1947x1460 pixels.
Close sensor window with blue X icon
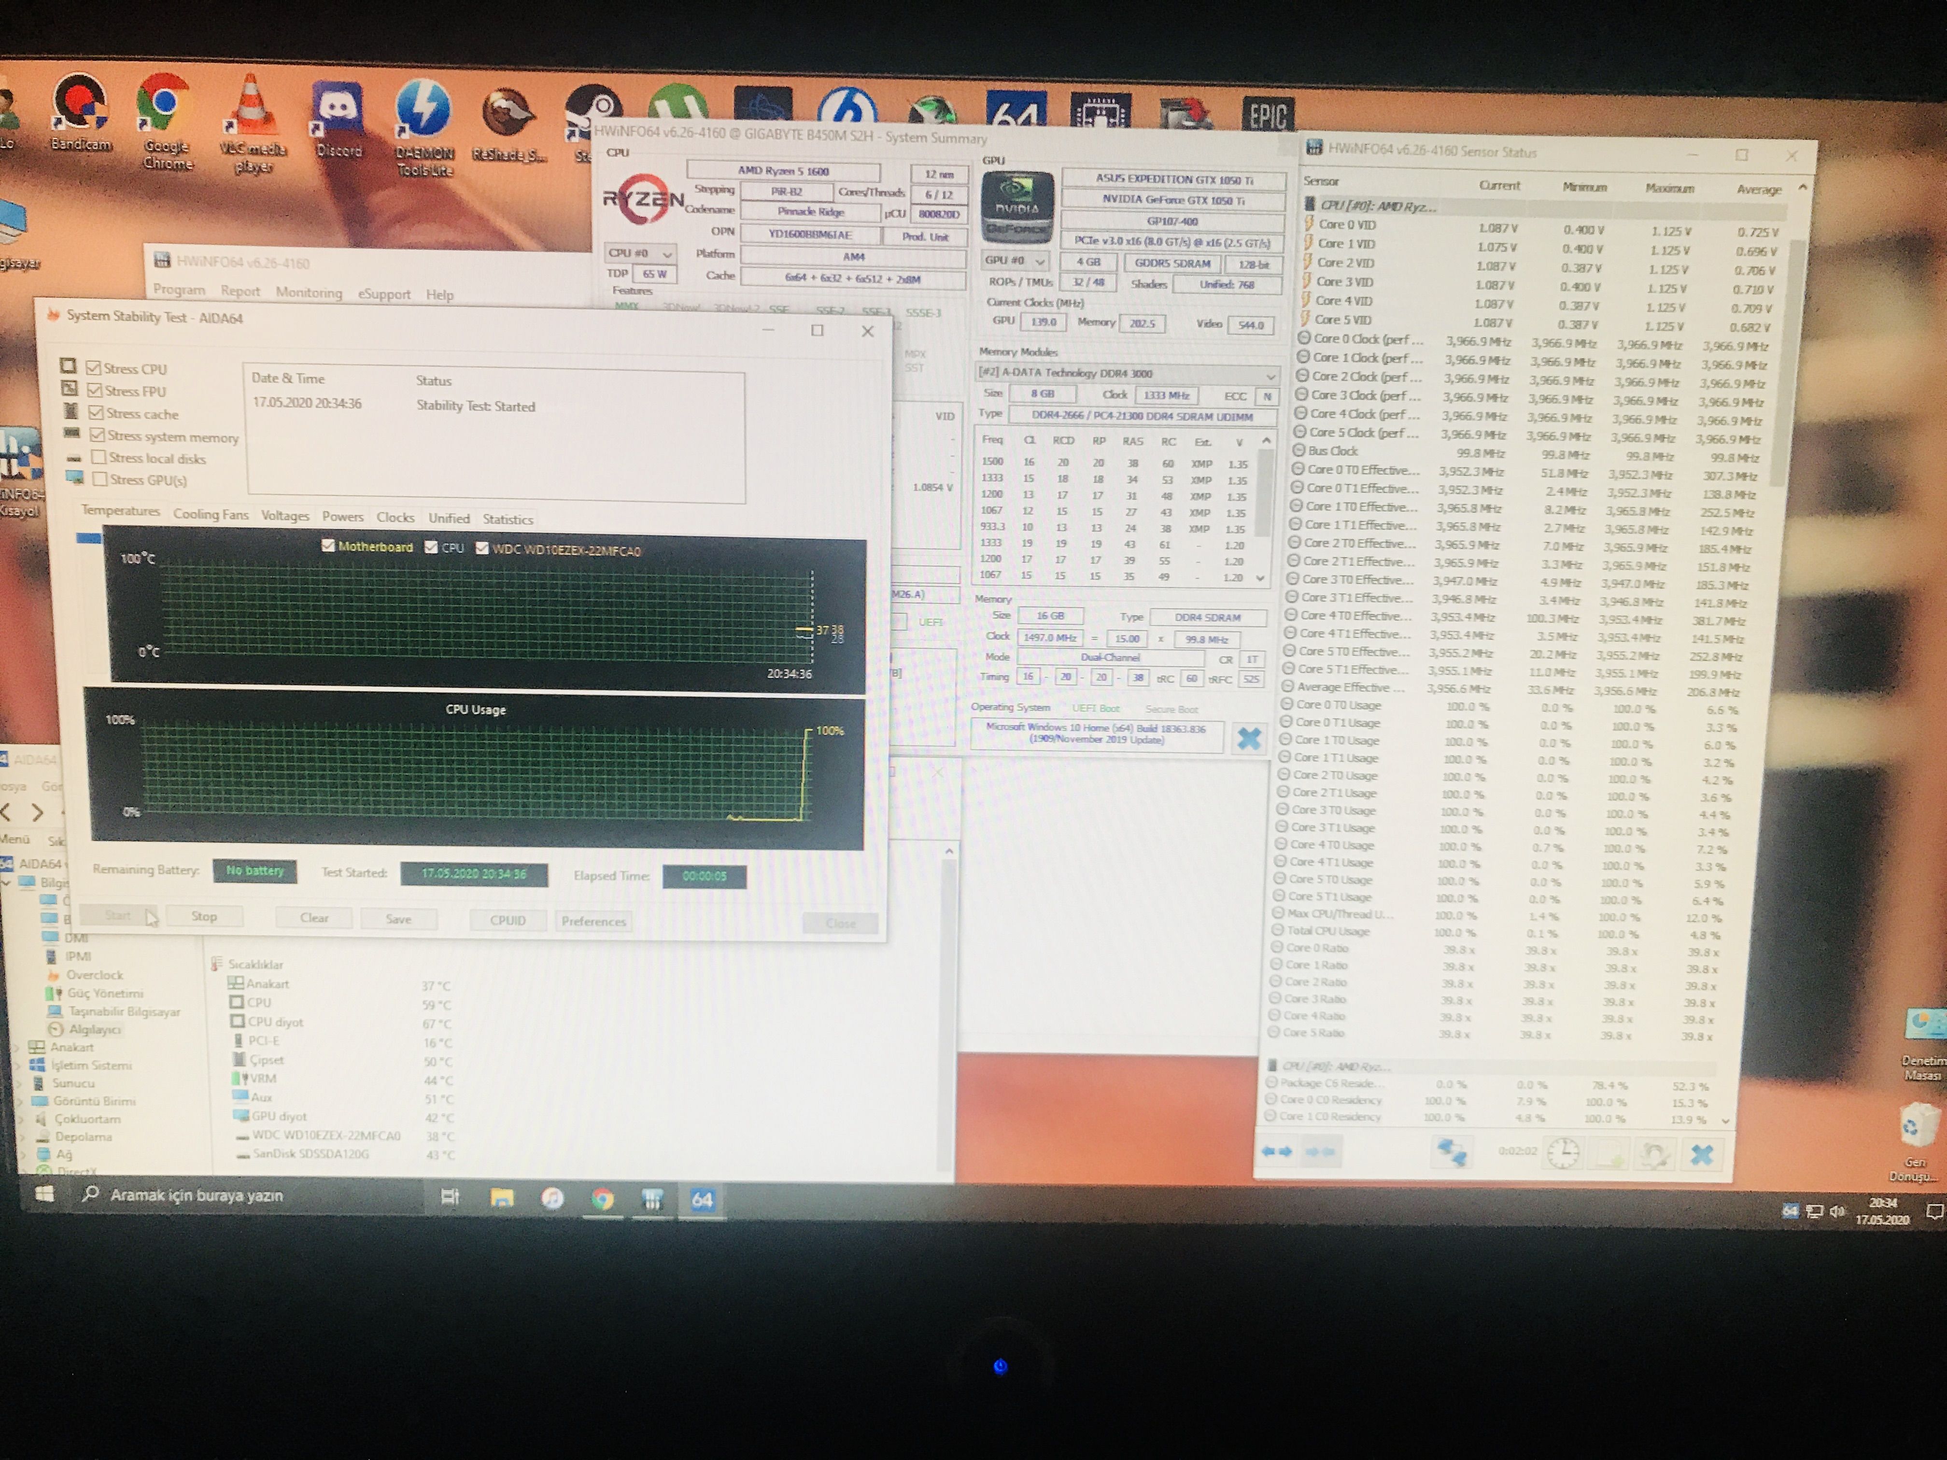coord(1701,1154)
